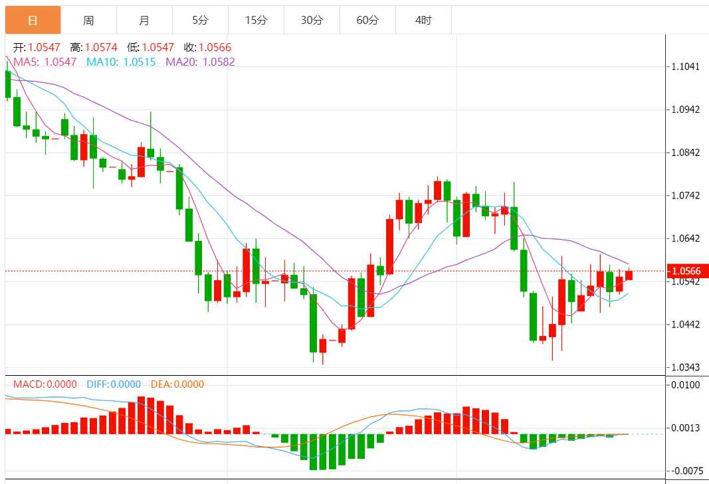Click the 1.0343 price axis label

point(686,367)
